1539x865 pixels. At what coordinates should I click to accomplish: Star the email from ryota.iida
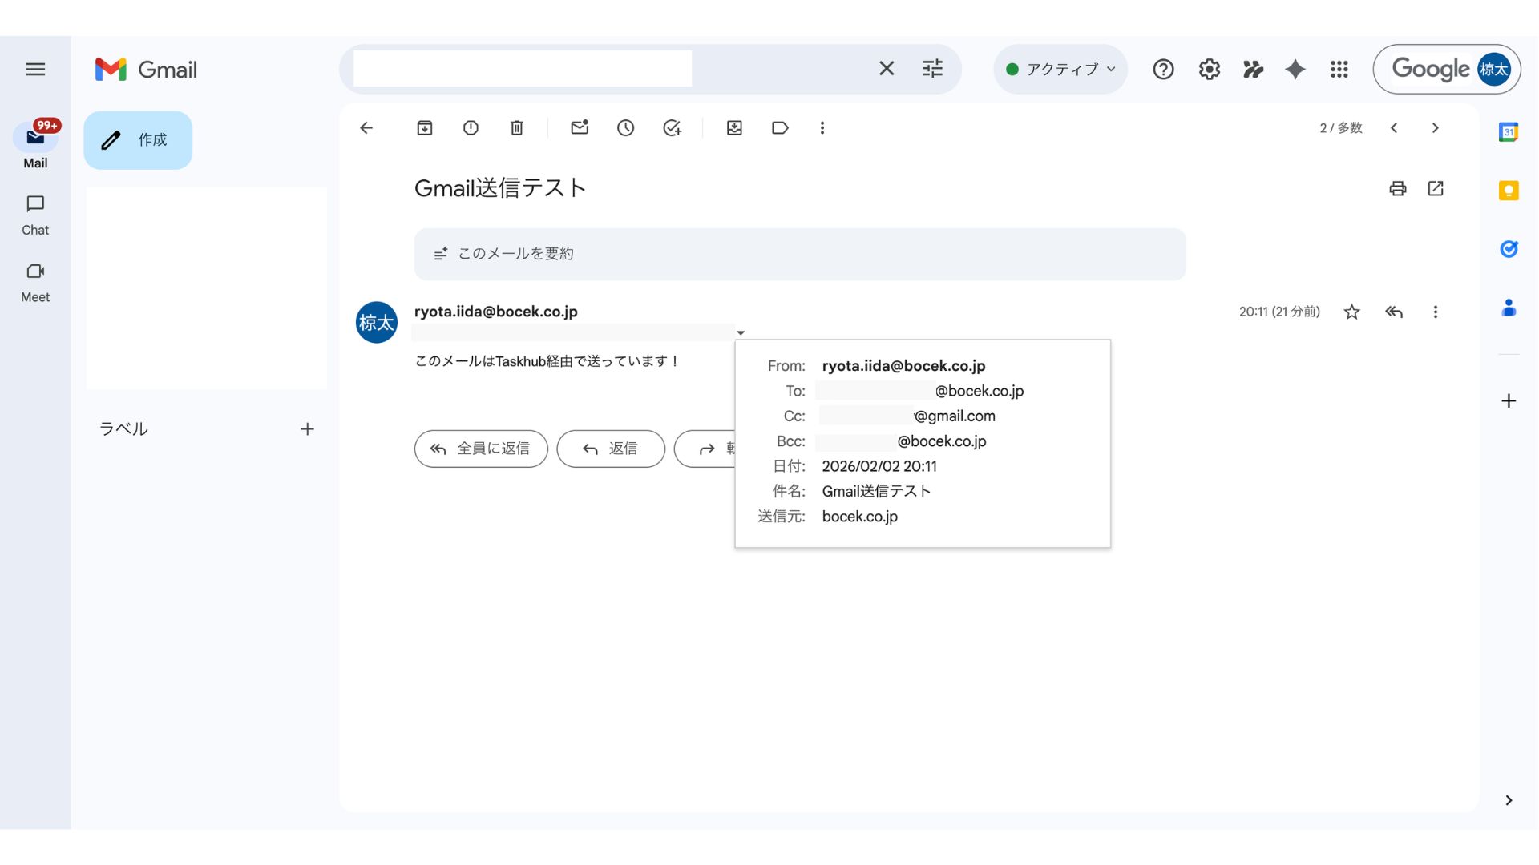(x=1352, y=312)
